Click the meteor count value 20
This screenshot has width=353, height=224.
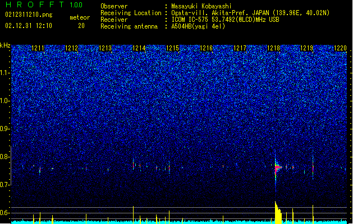point(81,26)
